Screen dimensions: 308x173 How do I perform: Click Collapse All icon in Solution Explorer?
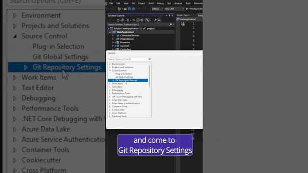138,20
